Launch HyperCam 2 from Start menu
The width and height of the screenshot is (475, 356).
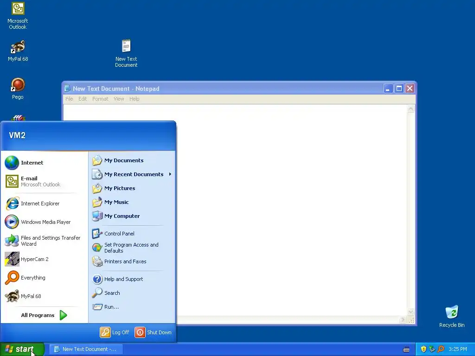45,259
